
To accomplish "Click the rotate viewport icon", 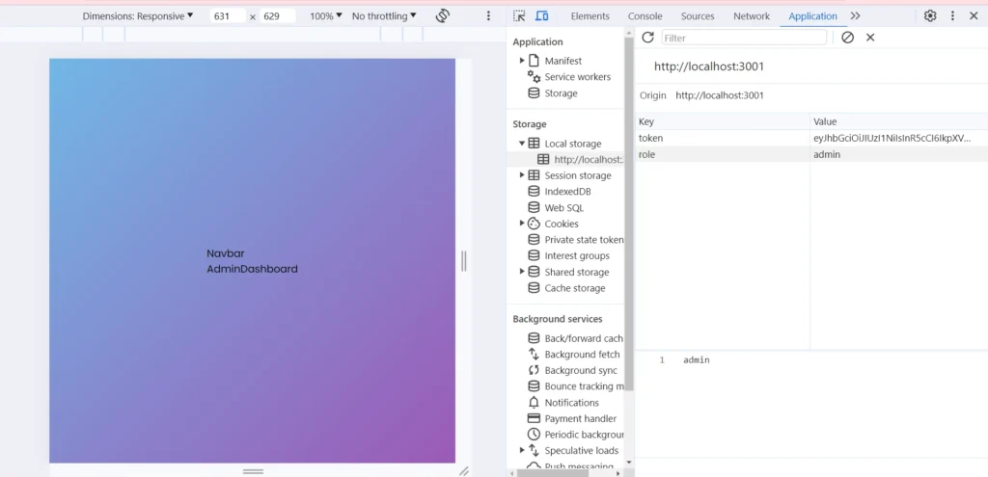I will pos(443,16).
